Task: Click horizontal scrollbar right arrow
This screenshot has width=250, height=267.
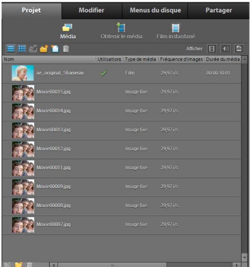Action: point(237,265)
